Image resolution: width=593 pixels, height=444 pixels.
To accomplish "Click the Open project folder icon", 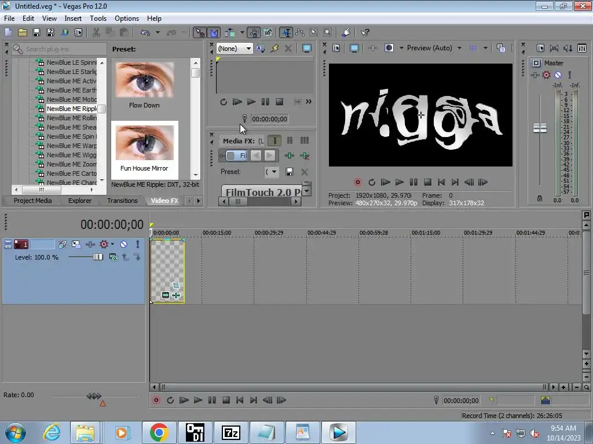I will [23, 32].
